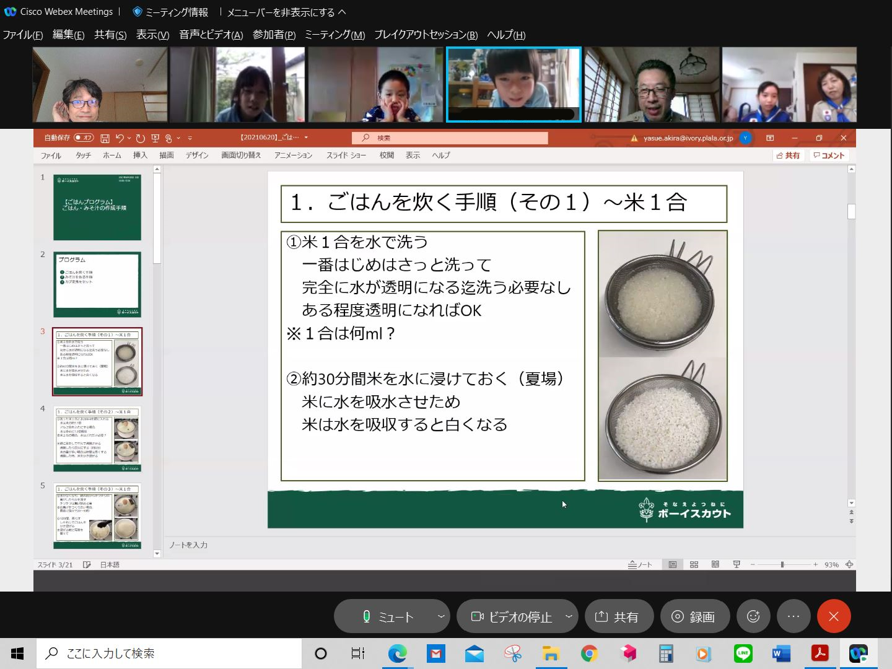Viewport: 892px width, 669px height.
Task: Select slide 2 プログラム thumbnail
Action: [x=97, y=284]
